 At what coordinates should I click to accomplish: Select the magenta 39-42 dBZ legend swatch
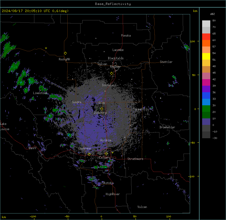pyautogui.click(x=206, y=82)
